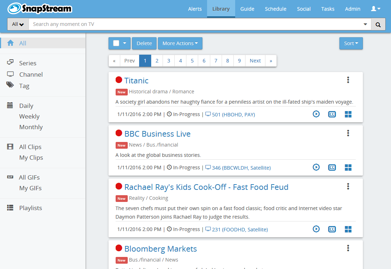Open the three-dot menu for Titanic
The height and width of the screenshot is (269, 391).
tap(348, 80)
